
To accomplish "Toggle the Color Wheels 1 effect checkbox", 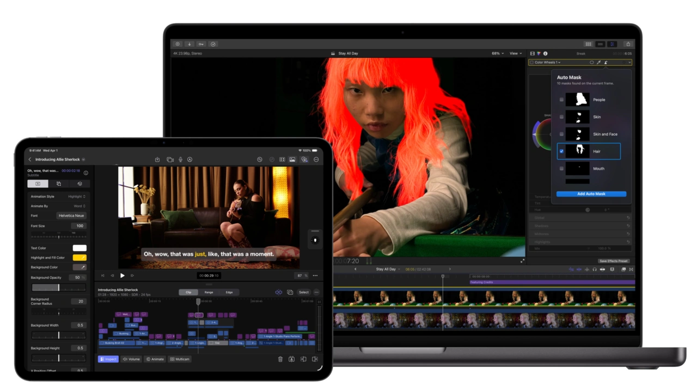I will point(532,63).
